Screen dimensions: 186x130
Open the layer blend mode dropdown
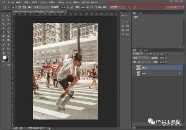(x=141, y=58)
